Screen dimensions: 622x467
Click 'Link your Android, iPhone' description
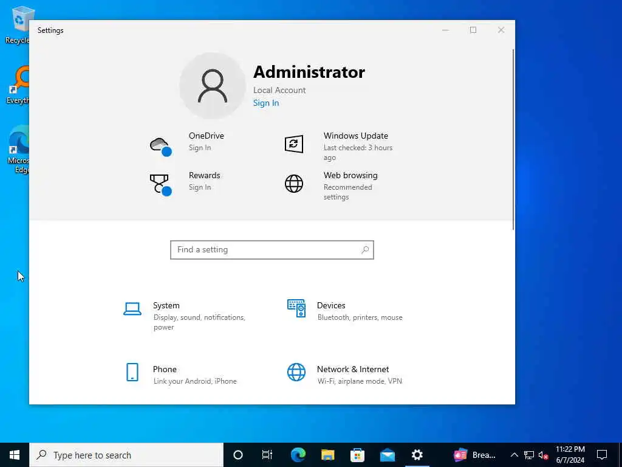[195, 381]
